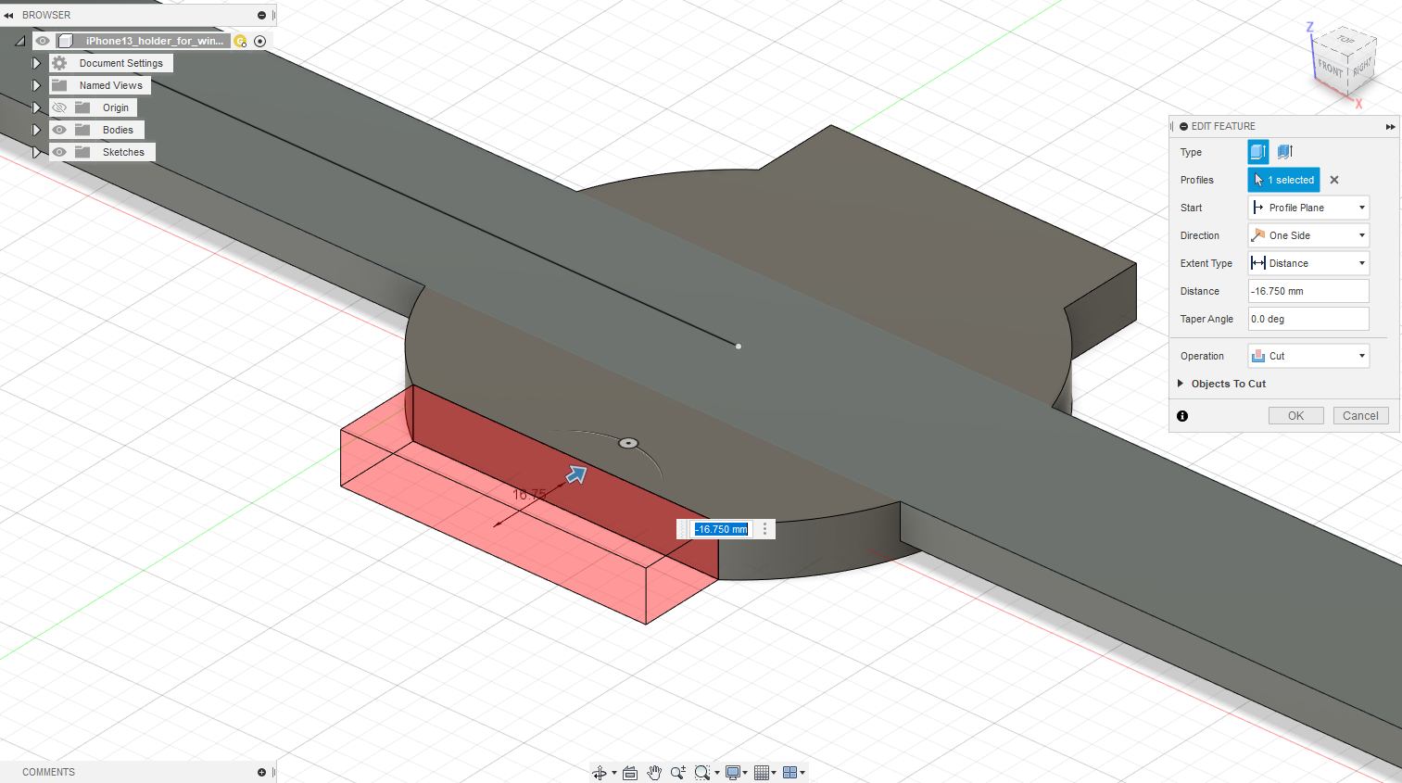Expand the Named Views node
Screen dimensions: 1402x783
point(36,85)
